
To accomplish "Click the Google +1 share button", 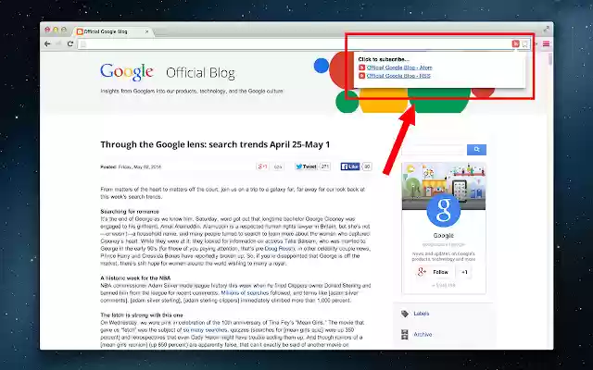I will (262, 166).
